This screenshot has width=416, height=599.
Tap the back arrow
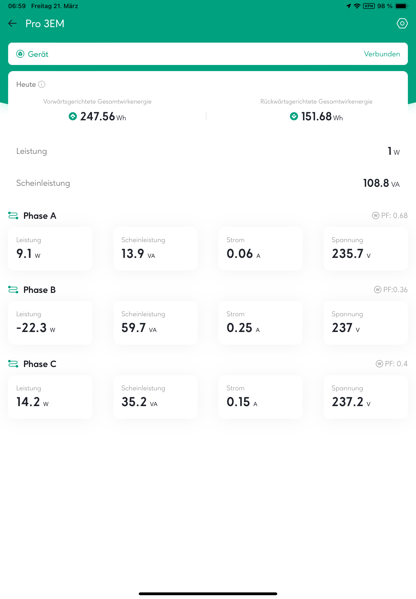pos(12,23)
